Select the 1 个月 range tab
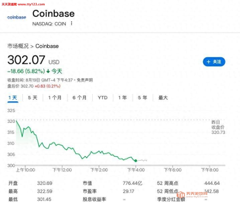The height and width of the screenshot is (203, 240). pyautogui.click(x=55, y=98)
